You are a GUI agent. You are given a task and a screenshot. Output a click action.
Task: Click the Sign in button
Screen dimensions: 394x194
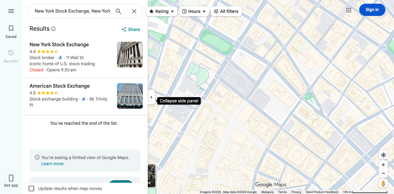coord(372,10)
